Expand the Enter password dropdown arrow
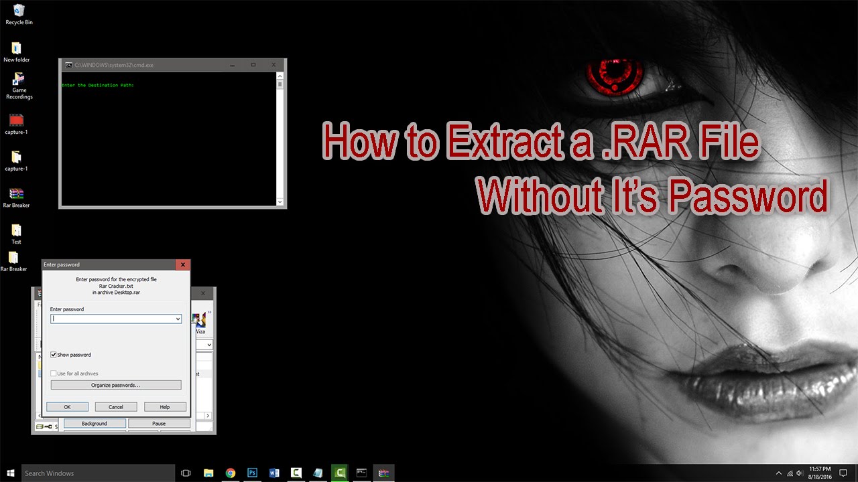This screenshot has width=858, height=482. 178,319
